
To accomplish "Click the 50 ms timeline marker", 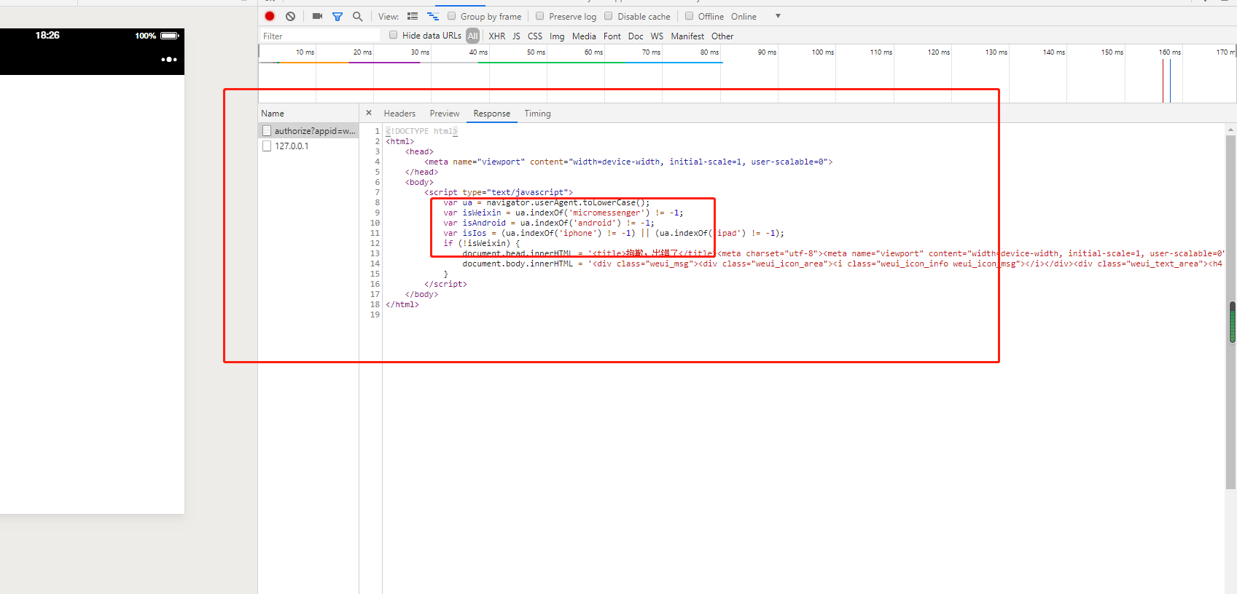I will [x=536, y=52].
